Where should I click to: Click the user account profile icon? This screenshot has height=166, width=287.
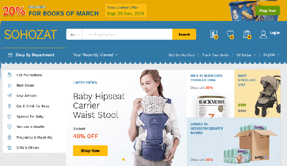coord(263,34)
